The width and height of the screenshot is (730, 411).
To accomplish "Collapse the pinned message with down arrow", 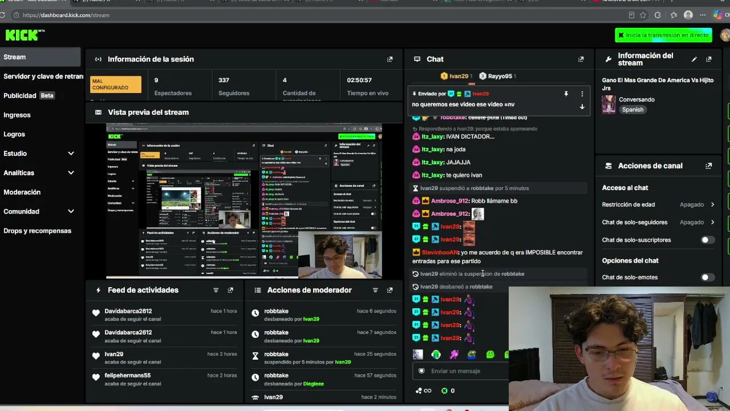I will tap(582, 107).
